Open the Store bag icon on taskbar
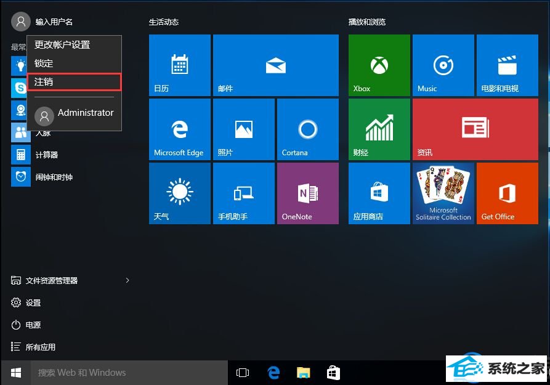 (333, 373)
